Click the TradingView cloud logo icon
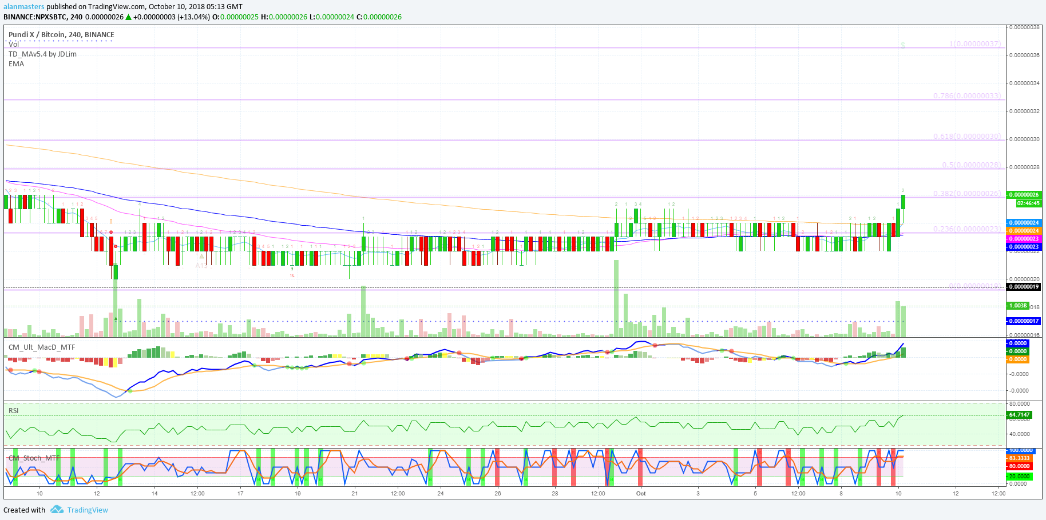This screenshot has height=520, width=1046. point(57,509)
